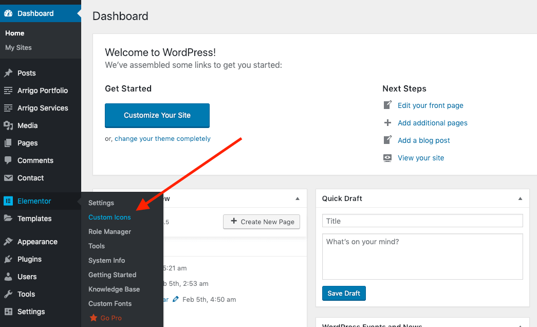Open Role Manager submenu item
This screenshot has width=537, height=327.
(x=109, y=232)
